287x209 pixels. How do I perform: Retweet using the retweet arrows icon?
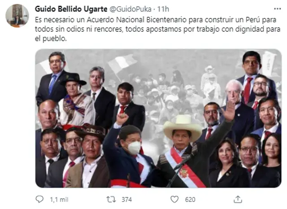(111, 199)
